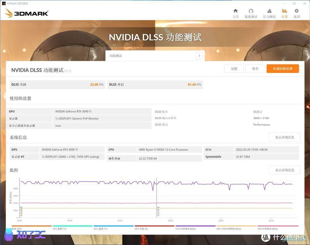Click the 加载 load button

[234, 69]
